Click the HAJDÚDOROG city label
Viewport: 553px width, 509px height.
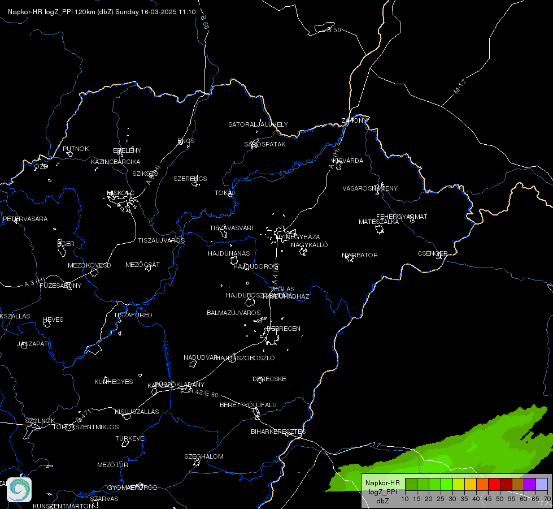coord(255,266)
